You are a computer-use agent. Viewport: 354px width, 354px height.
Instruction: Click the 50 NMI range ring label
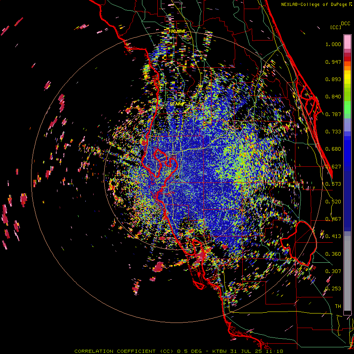pos(177,104)
